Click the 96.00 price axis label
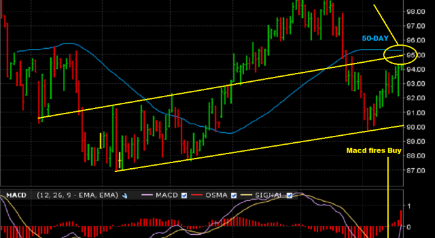 point(415,41)
